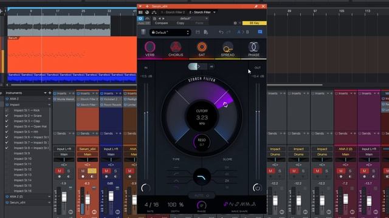Click the blue chat icon in plugin toolbar
Viewport: 389px width, 218px height.
point(260,32)
